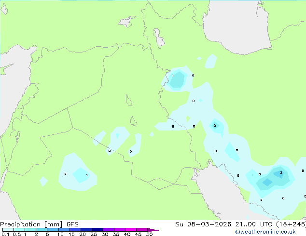Click the 'Su 08-03-2026' date text
This screenshot has width=306, height=236.
[x=203, y=224]
